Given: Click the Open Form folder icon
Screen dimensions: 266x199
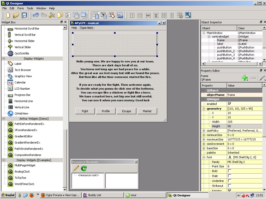Looking at the screenshot, I should pos(16,15).
